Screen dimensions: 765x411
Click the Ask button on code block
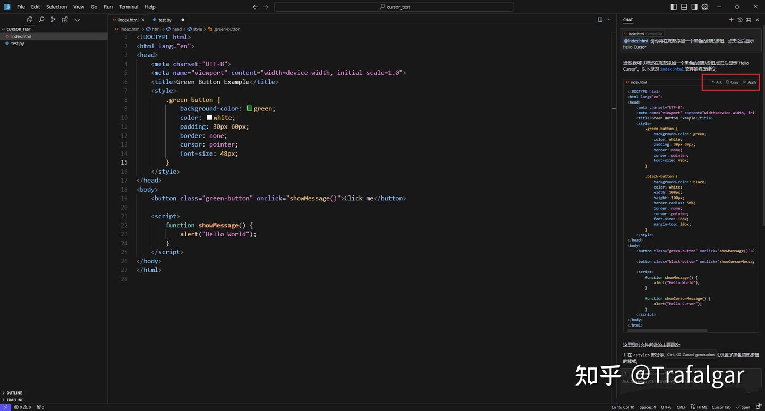[x=717, y=82]
